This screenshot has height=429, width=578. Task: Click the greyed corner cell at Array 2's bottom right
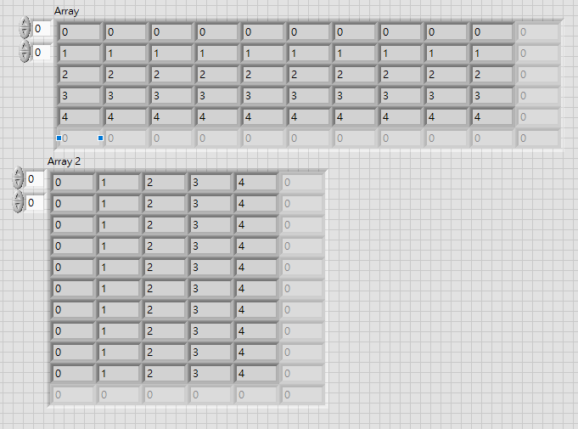click(302, 395)
